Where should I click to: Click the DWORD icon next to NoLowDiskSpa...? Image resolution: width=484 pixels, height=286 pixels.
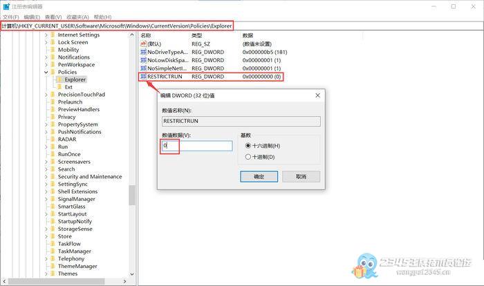pyautogui.click(x=143, y=60)
